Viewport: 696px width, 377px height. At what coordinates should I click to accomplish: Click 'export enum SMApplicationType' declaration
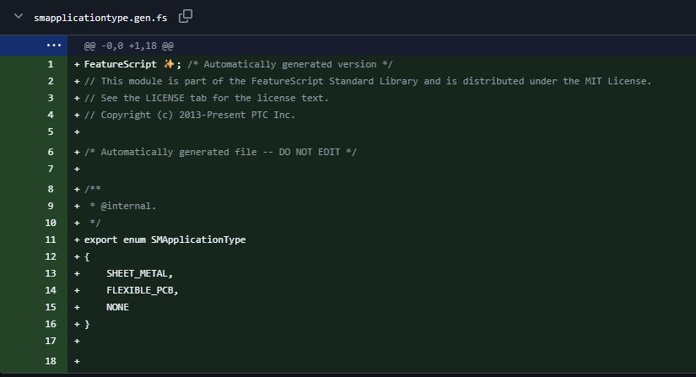[x=165, y=240]
